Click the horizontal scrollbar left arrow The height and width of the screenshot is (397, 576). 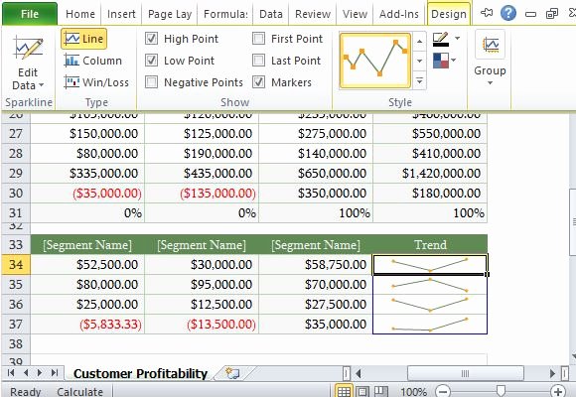coord(359,374)
